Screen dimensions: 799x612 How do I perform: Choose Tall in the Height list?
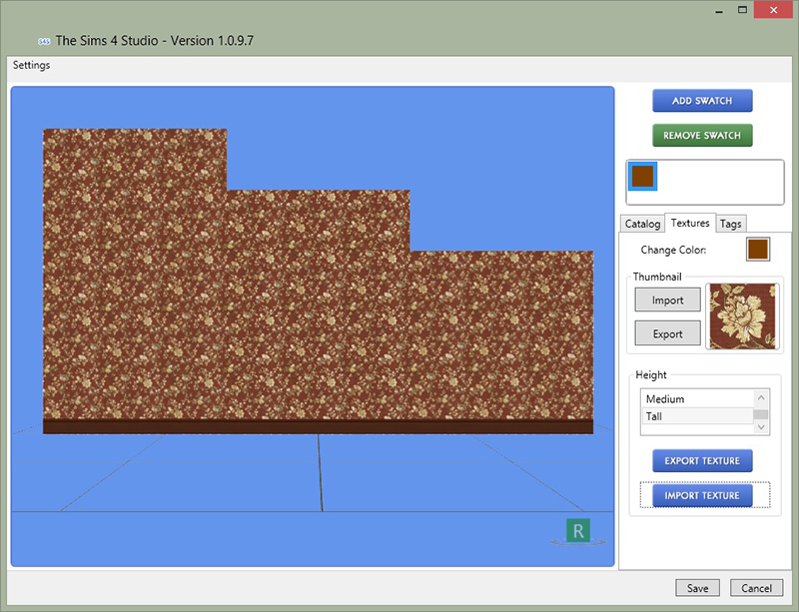tap(695, 416)
